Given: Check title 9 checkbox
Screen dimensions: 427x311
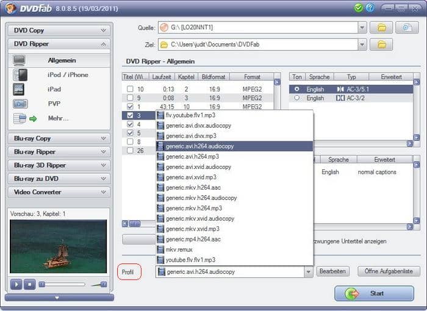Looking at the screenshot, I should pyautogui.click(x=130, y=98).
